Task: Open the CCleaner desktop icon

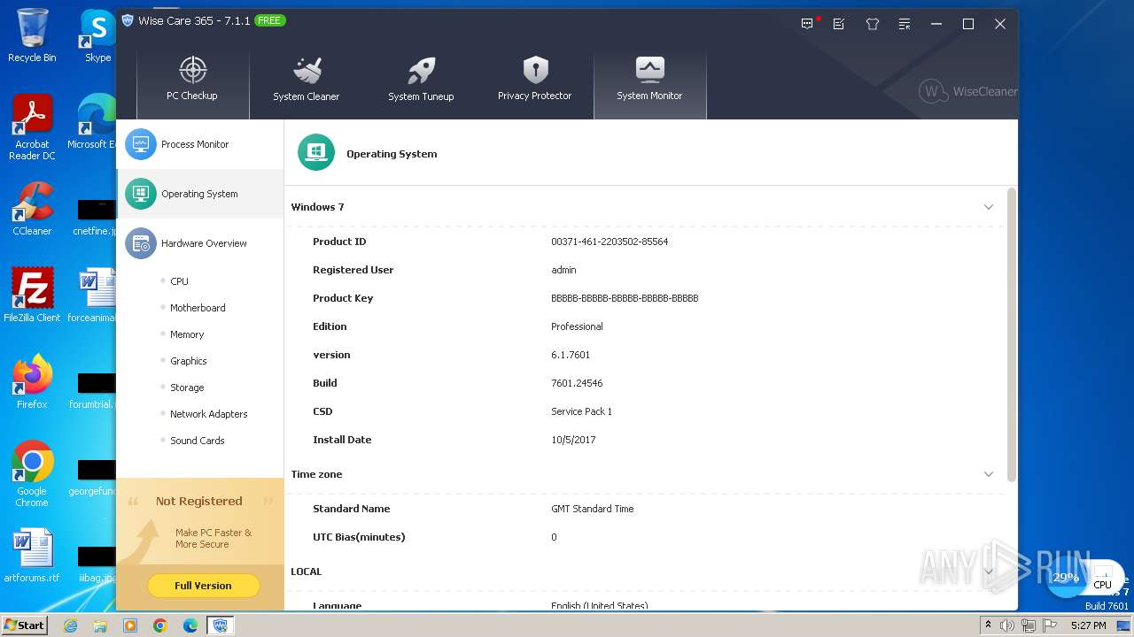Action: tap(32, 209)
